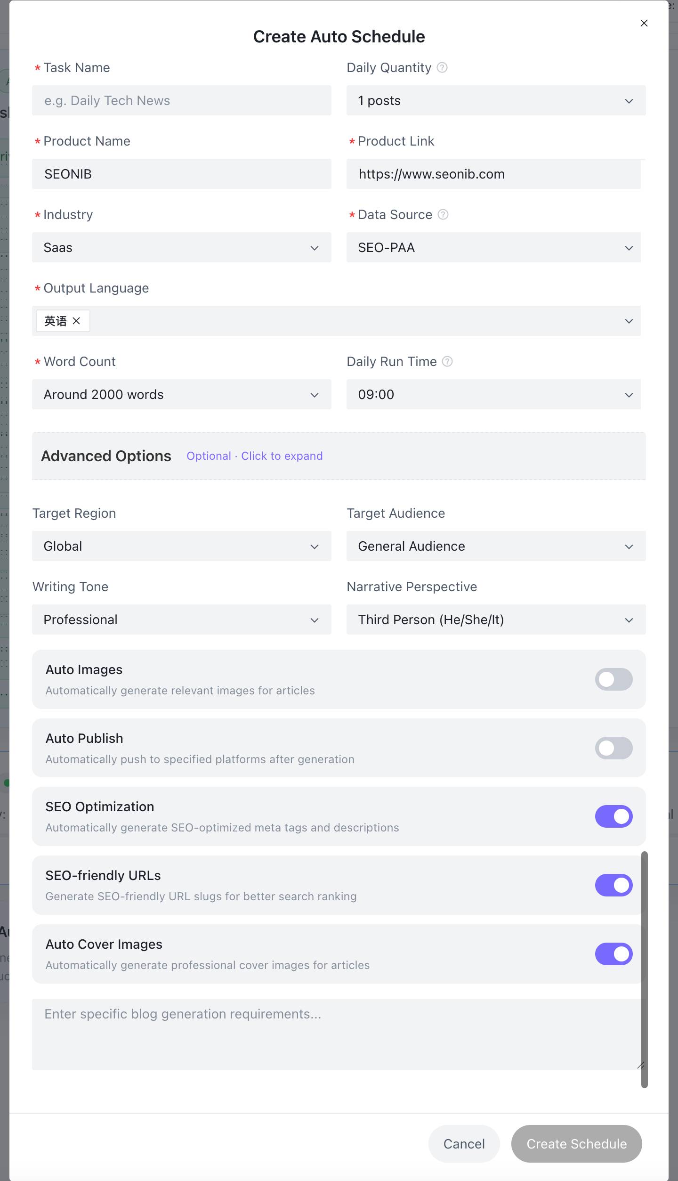The width and height of the screenshot is (678, 1181).
Task: Turn on Auto Publish switch
Action: click(x=613, y=748)
